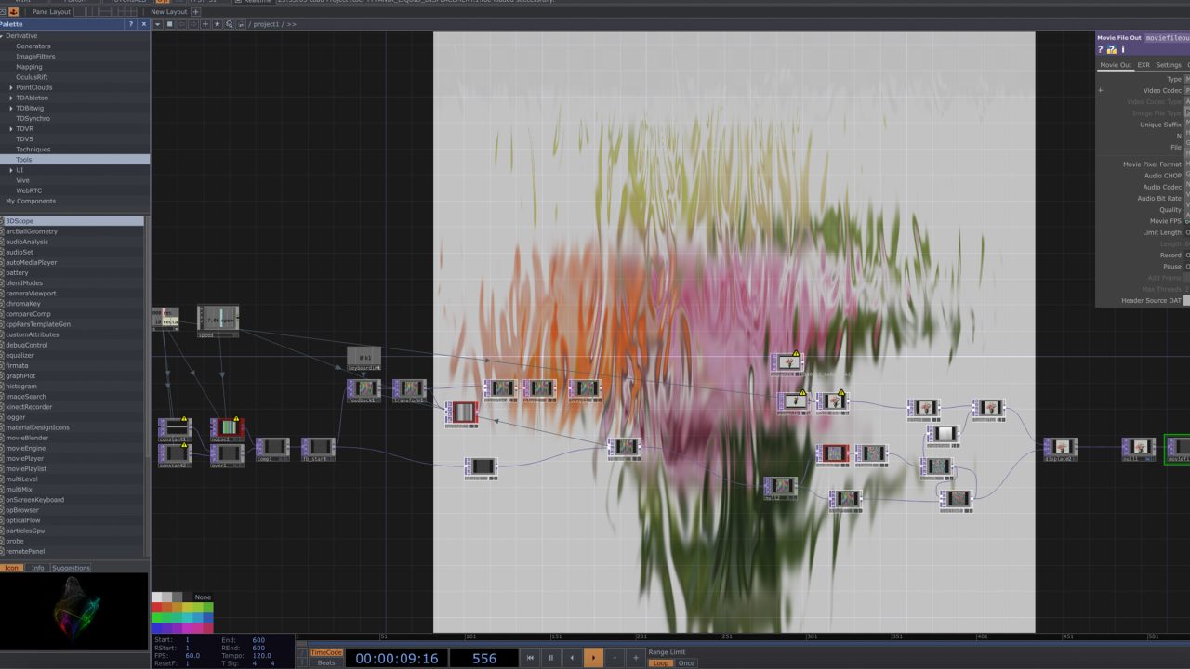Viewport: 1190px width, 669px height.
Task: Open Palette help question mark
Action: tap(131, 24)
